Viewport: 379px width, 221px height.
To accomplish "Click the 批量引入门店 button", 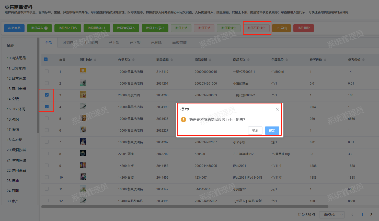I will pos(68,28).
